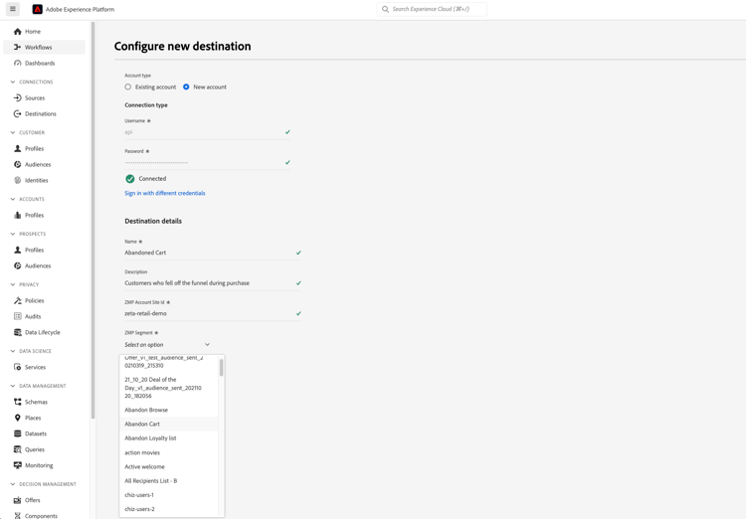Choose 21_10_20 Deal of the Day option
746x519 pixels.
coord(169,388)
